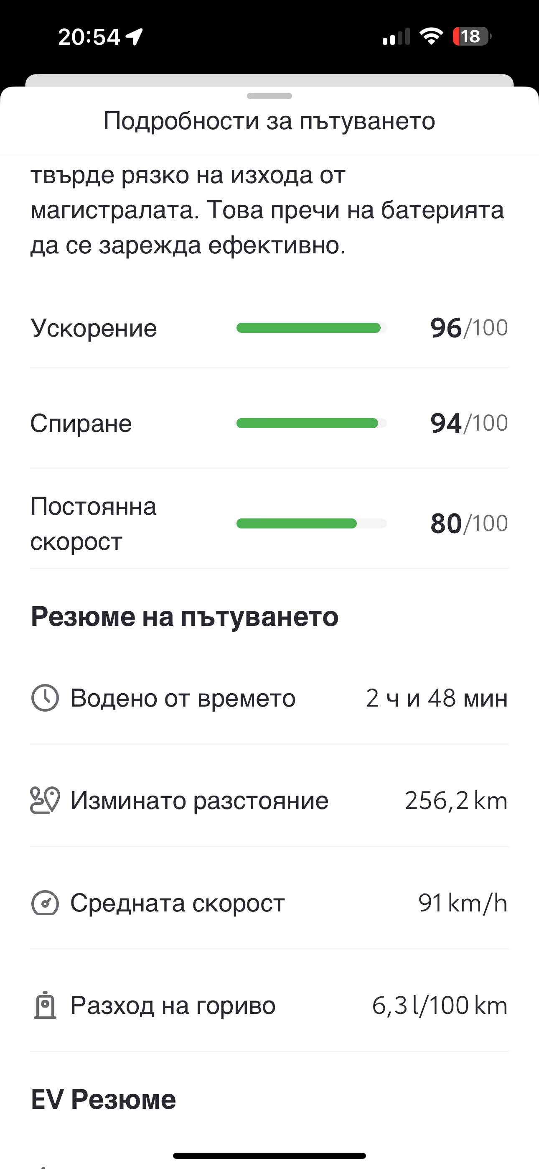
Task: Tap the location arrow in status bar
Action: pyautogui.click(x=134, y=36)
